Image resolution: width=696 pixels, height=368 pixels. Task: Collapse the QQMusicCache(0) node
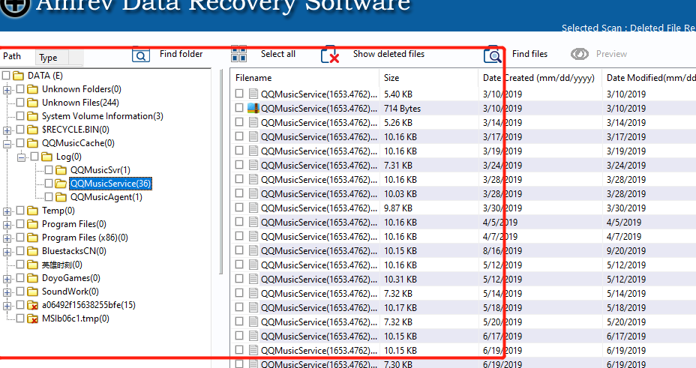[7, 144]
